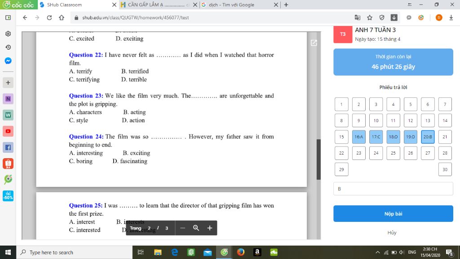
Task: Click the address bar URL
Action: [135, 17]
